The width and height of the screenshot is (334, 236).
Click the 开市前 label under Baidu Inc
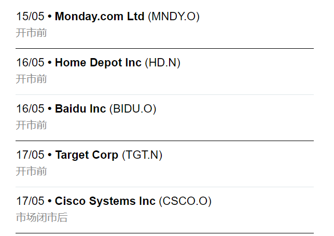click(x=31, y=125)
